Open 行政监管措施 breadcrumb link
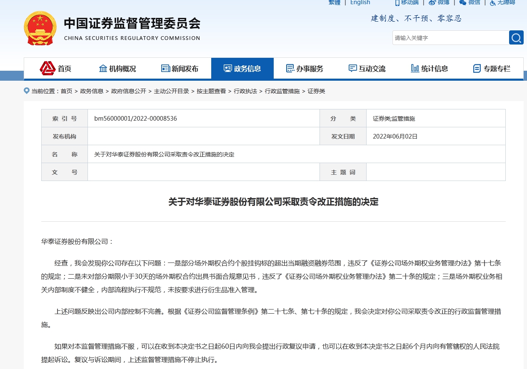 (282, 91)
